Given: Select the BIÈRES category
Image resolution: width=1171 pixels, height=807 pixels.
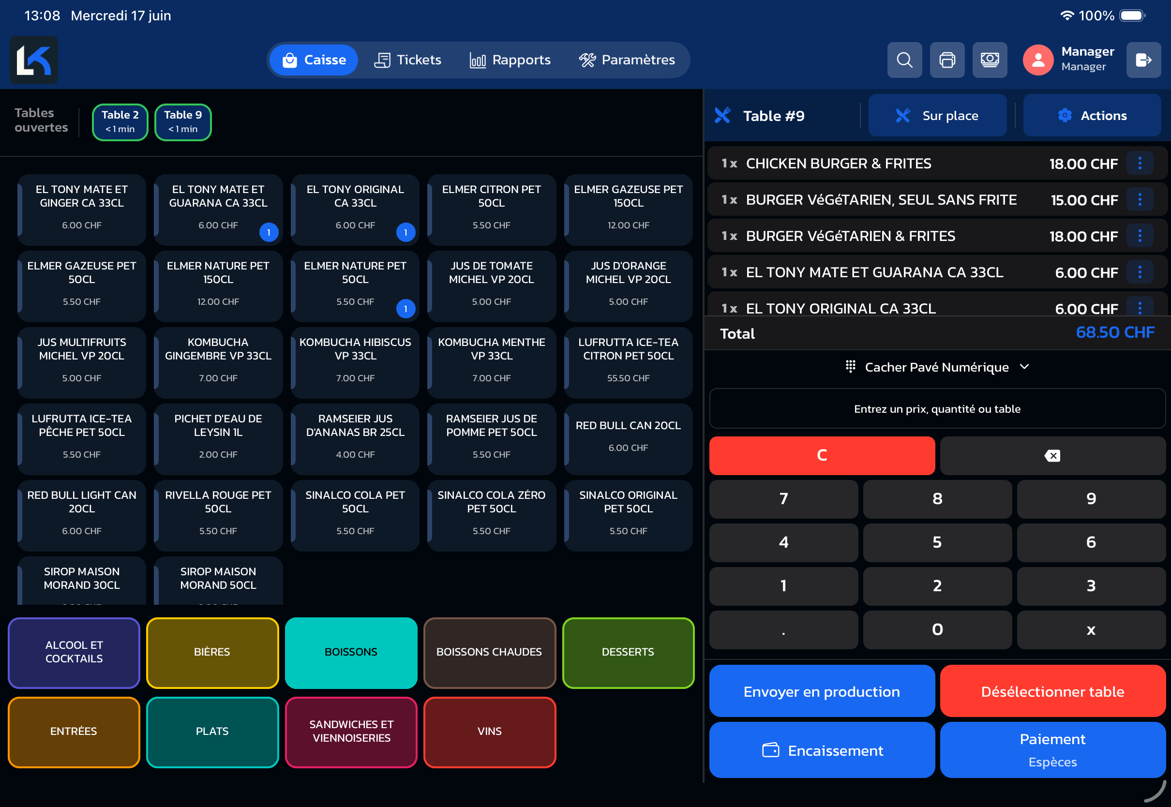Looking at the screenshot, I should [212, 652].
